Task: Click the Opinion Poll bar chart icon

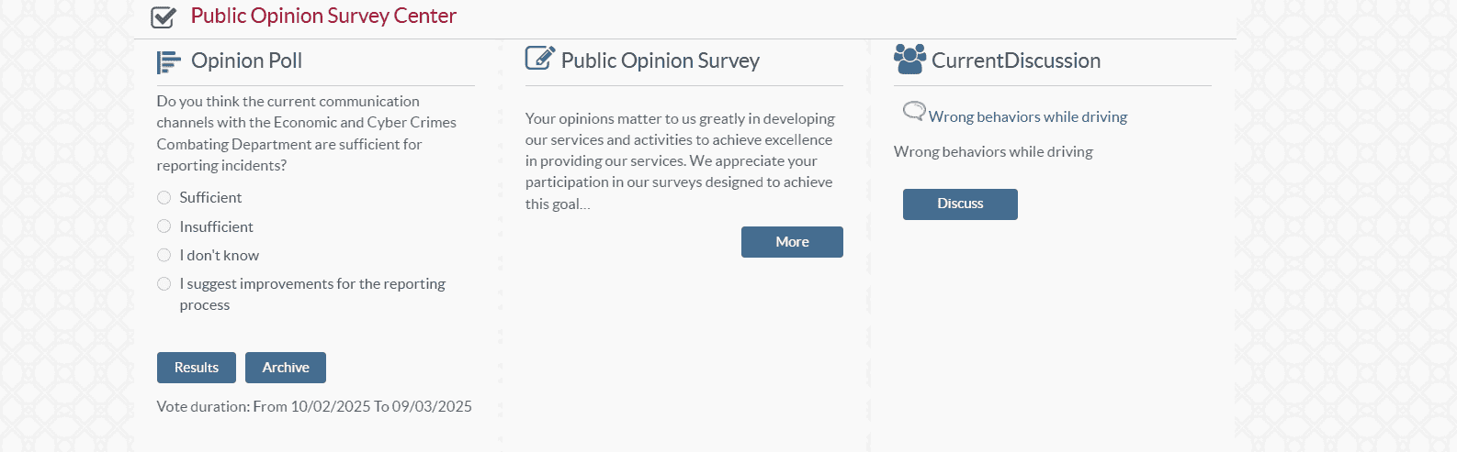Action: pyautogui.click(x=168, y=61)
